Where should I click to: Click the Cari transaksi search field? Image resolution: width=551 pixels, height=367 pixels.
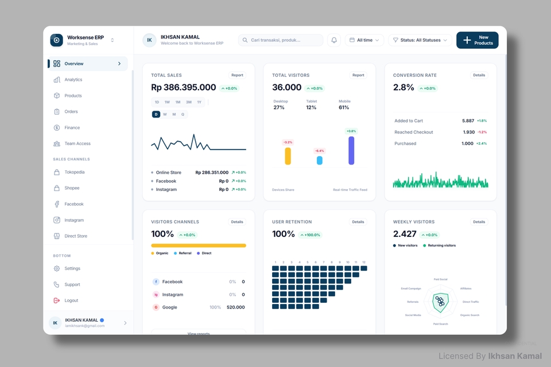(281, 40)
